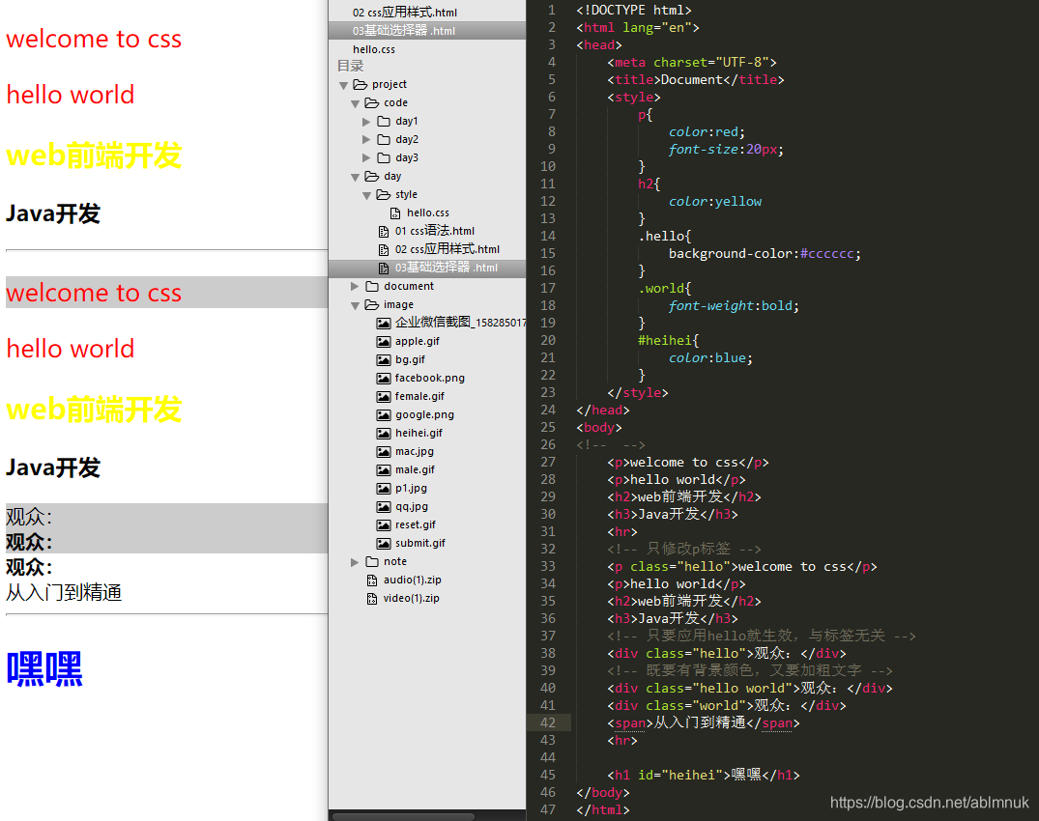Collapse the code folder arrow
Screen dimensions: 1039x821
[355, 104]
